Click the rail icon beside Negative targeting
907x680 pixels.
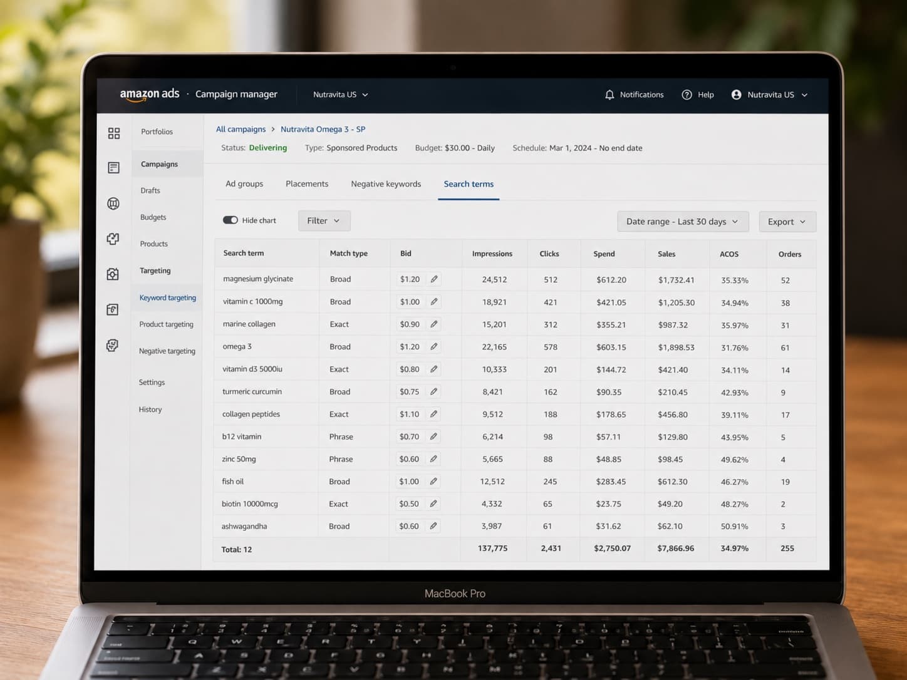point(112,346)
